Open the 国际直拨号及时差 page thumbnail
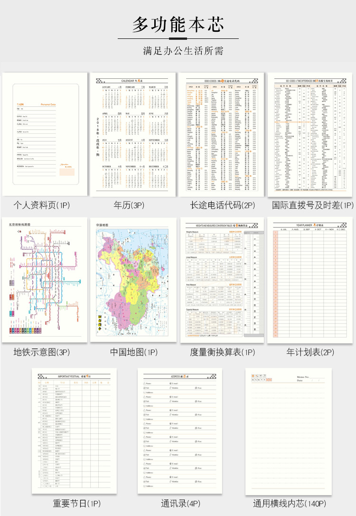This screenshot has height=516, width=356. pos(310,134)
